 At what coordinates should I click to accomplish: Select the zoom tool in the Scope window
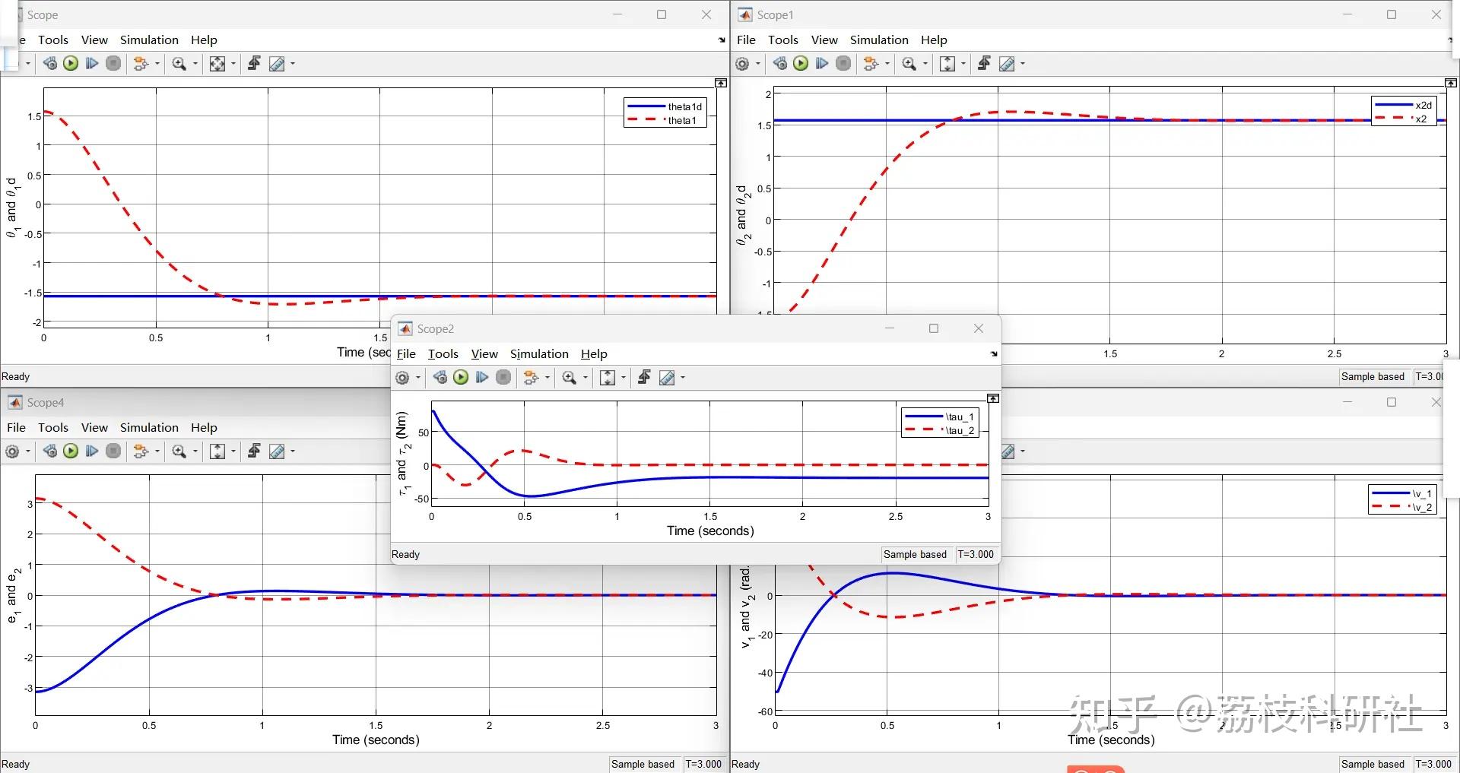tap(179, 64)
